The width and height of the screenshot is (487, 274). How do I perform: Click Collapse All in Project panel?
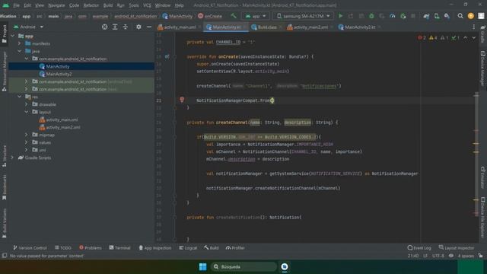pos(125,27)
